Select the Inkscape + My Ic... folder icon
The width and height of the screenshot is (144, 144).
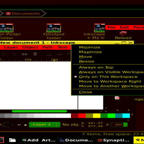tap(100, 28)
